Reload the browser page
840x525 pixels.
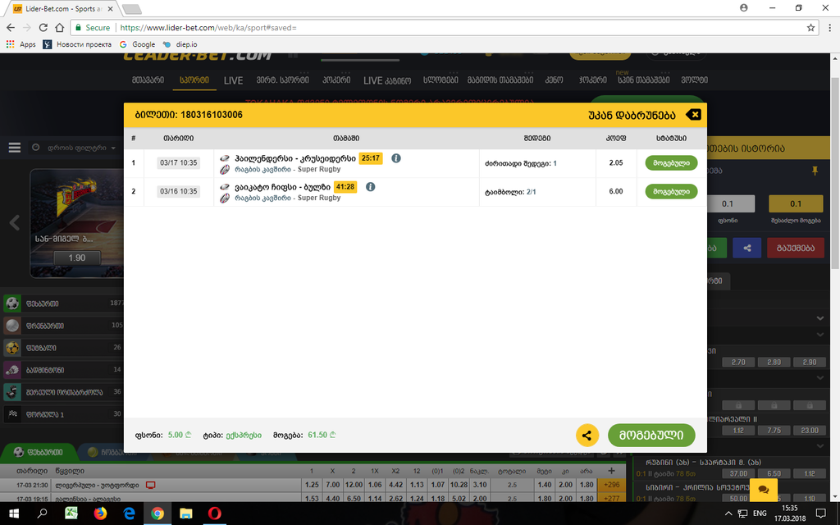tap(43, 27)
